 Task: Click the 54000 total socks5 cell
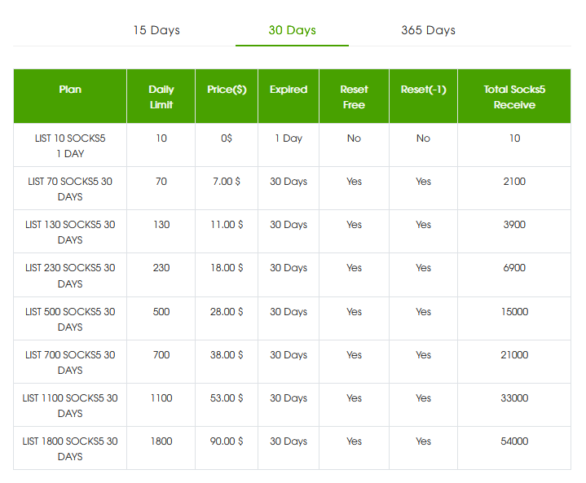coord(514,441)
